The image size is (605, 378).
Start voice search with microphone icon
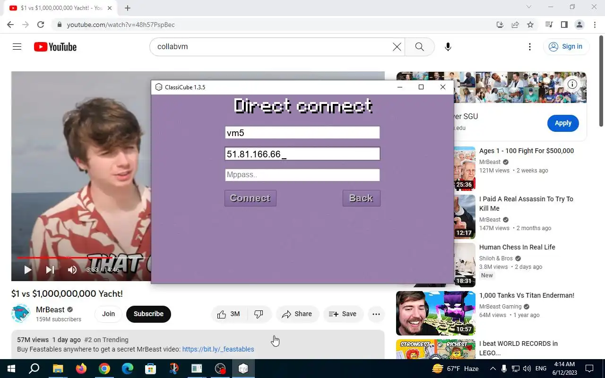(x=448, y=47)
